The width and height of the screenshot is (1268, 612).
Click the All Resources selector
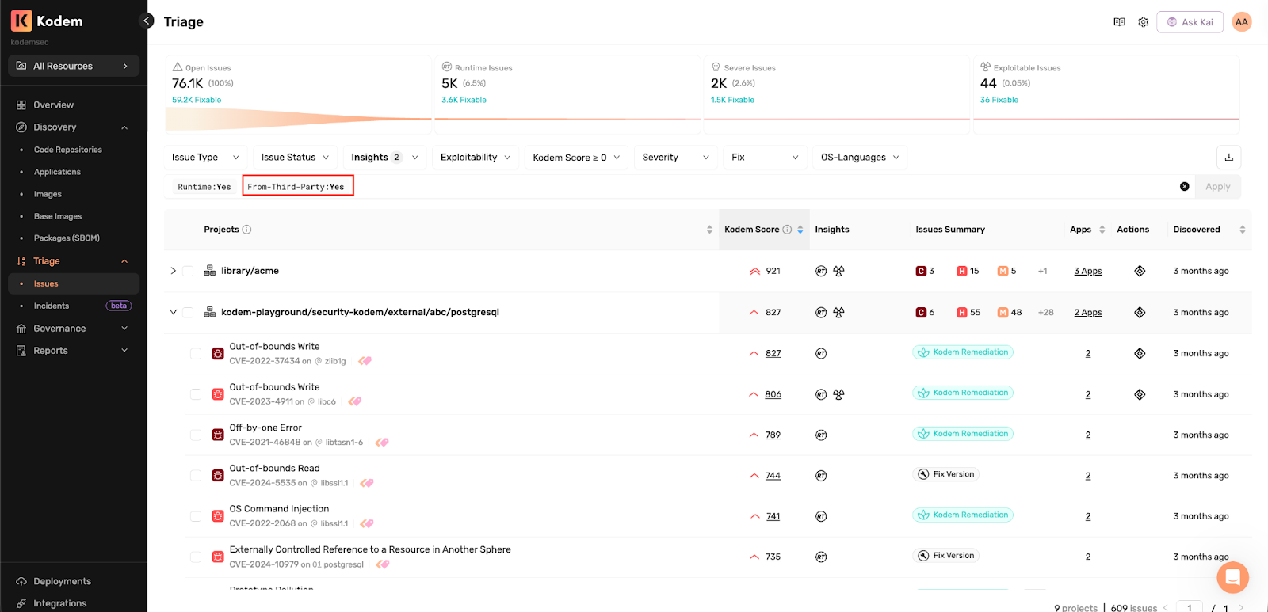click(74, 66)
